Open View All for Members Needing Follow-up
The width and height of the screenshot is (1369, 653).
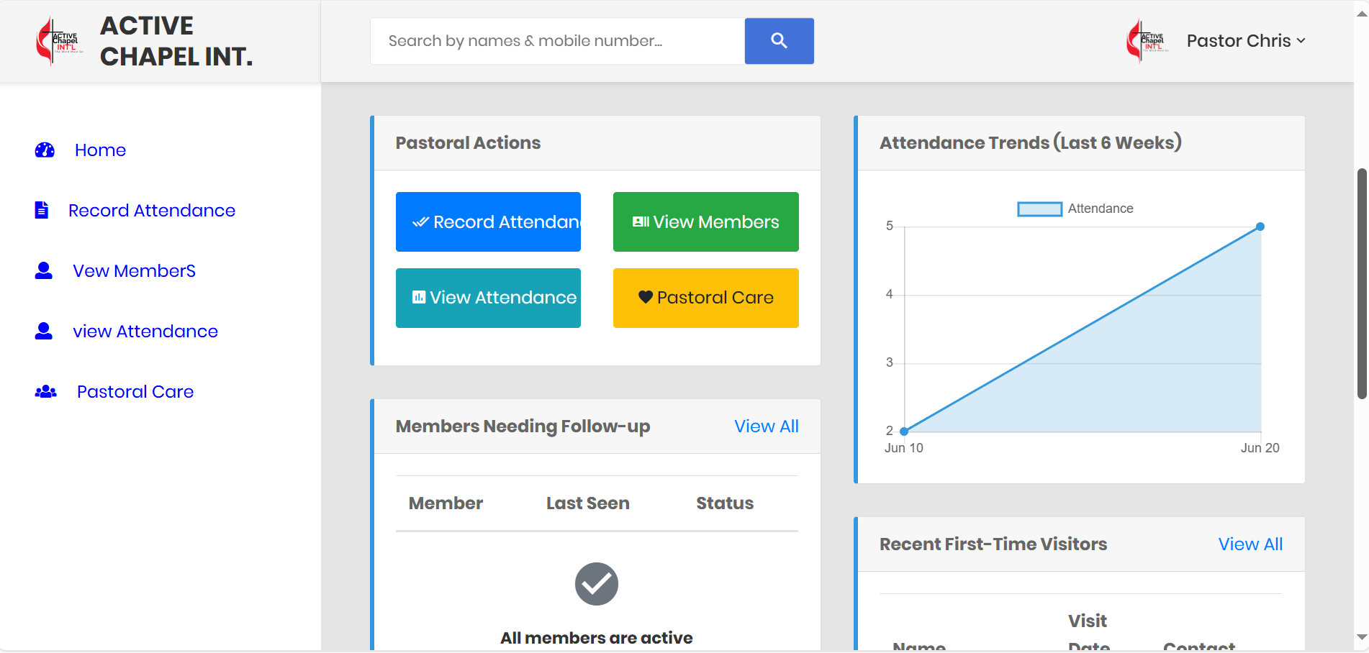[x=766, y=426]
